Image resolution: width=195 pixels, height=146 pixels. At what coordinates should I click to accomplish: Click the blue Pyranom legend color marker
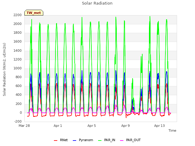coord(74,141)
